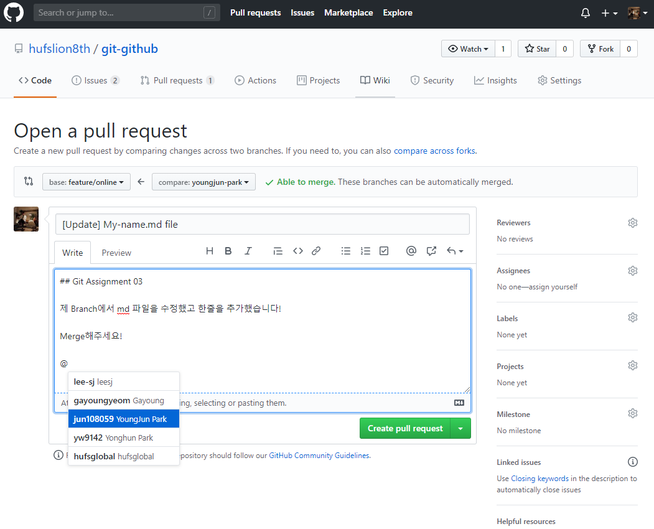Switch to the Preview tab

(x=116, y=253)
